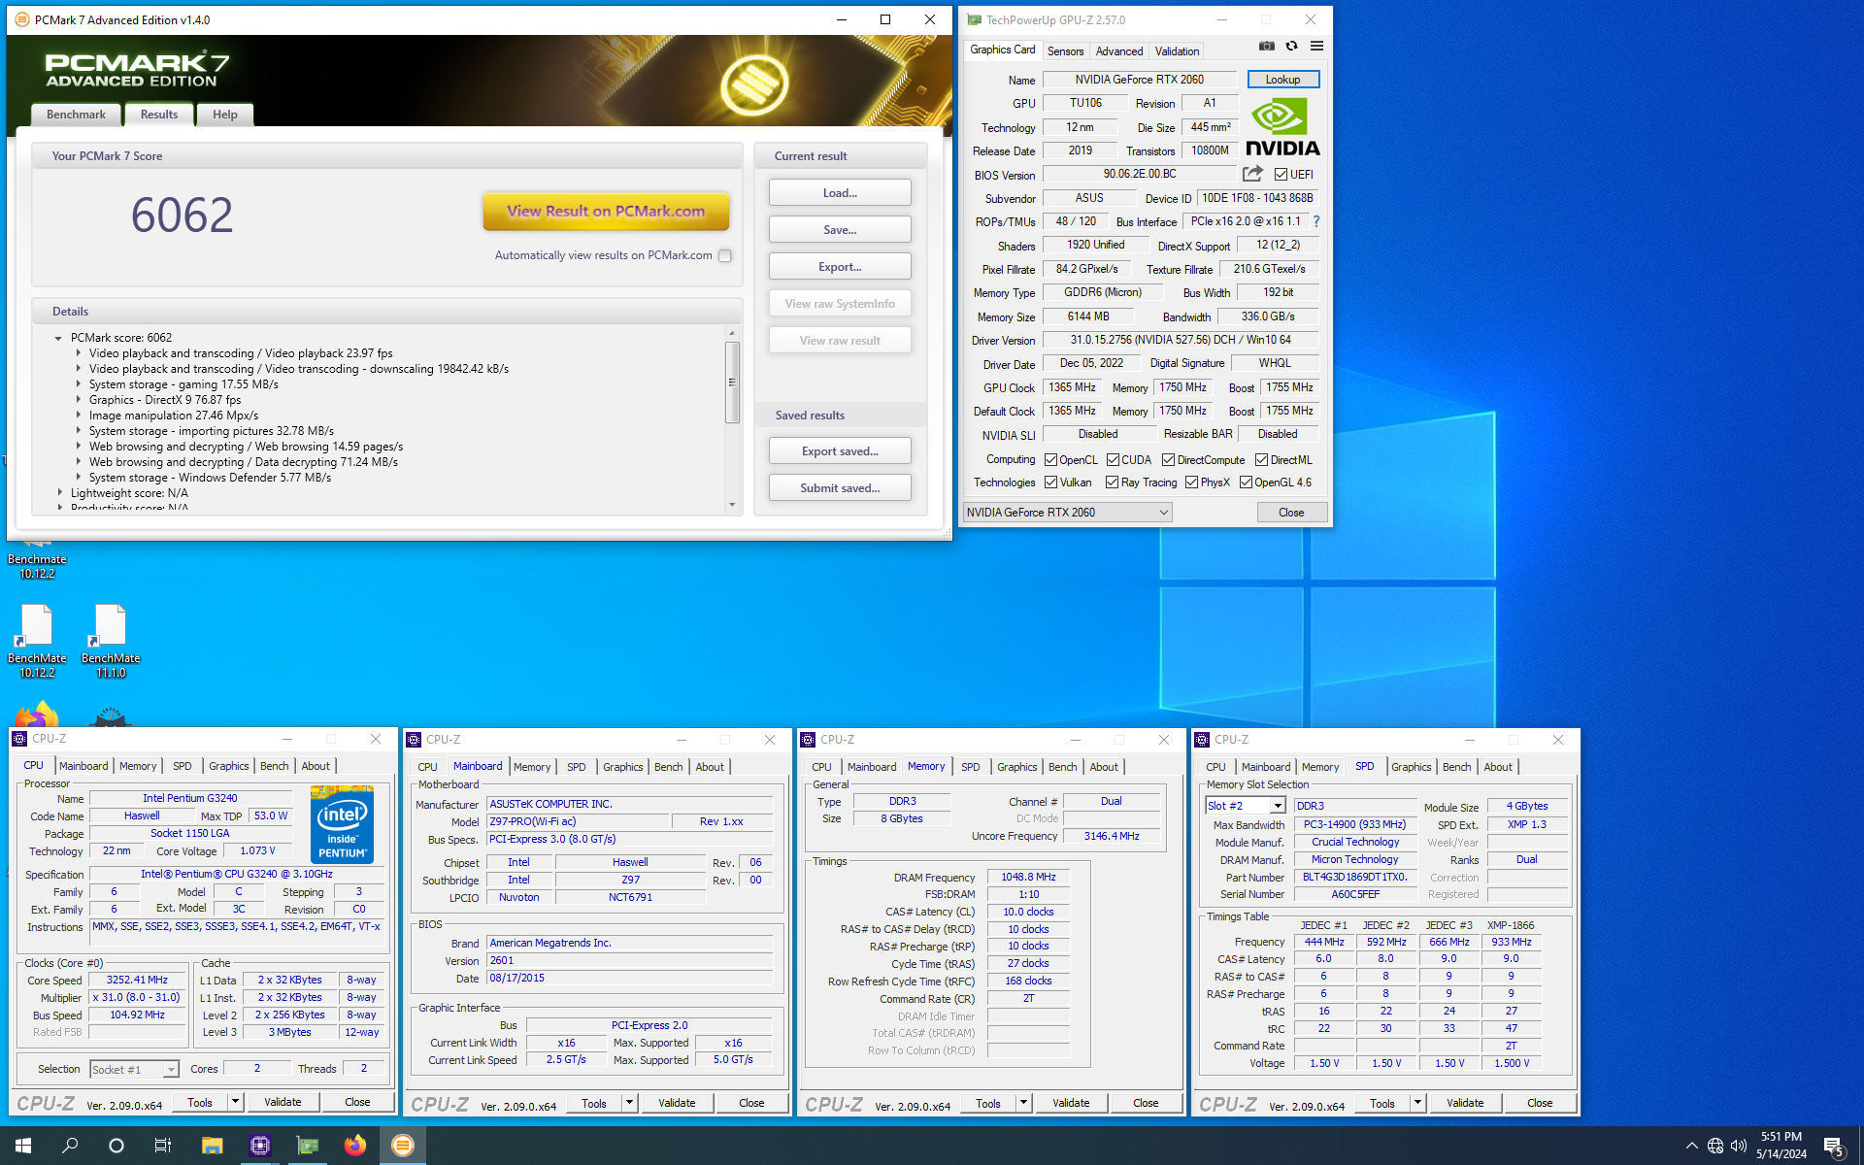The width and height of the screenshot is (1864, 1165).
Task: Take a GPU-Z screenshot with camera icon
Action: [x=1266, y=46]
